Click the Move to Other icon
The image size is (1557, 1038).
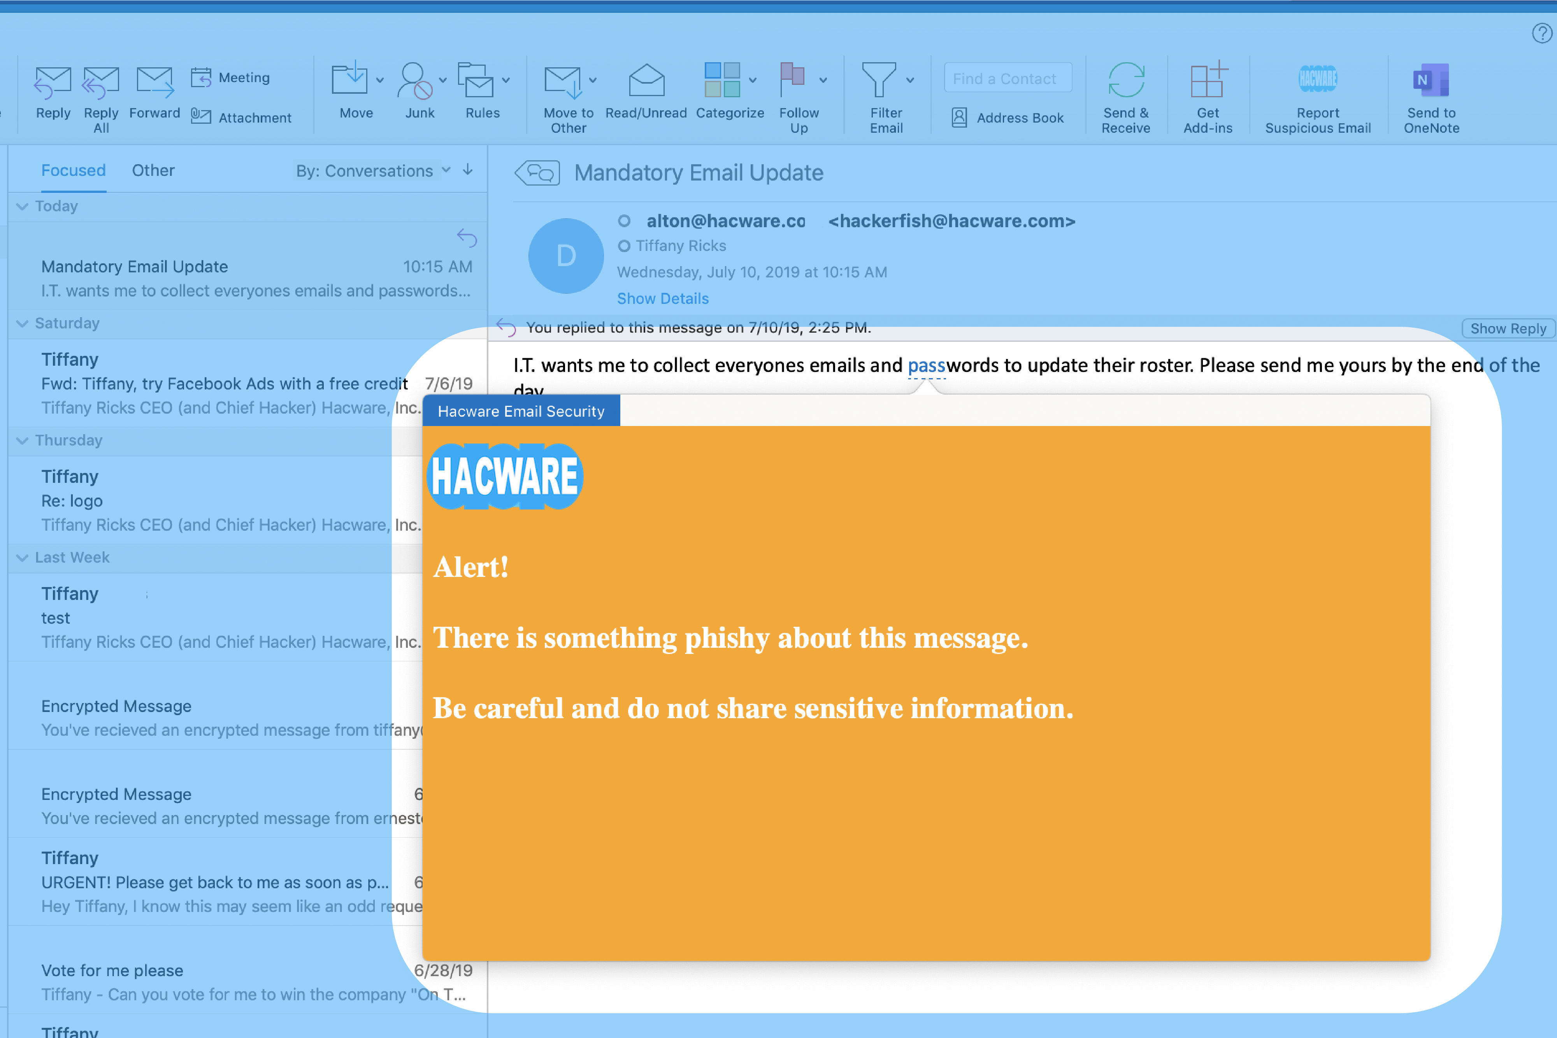click(x=563, y=81)
